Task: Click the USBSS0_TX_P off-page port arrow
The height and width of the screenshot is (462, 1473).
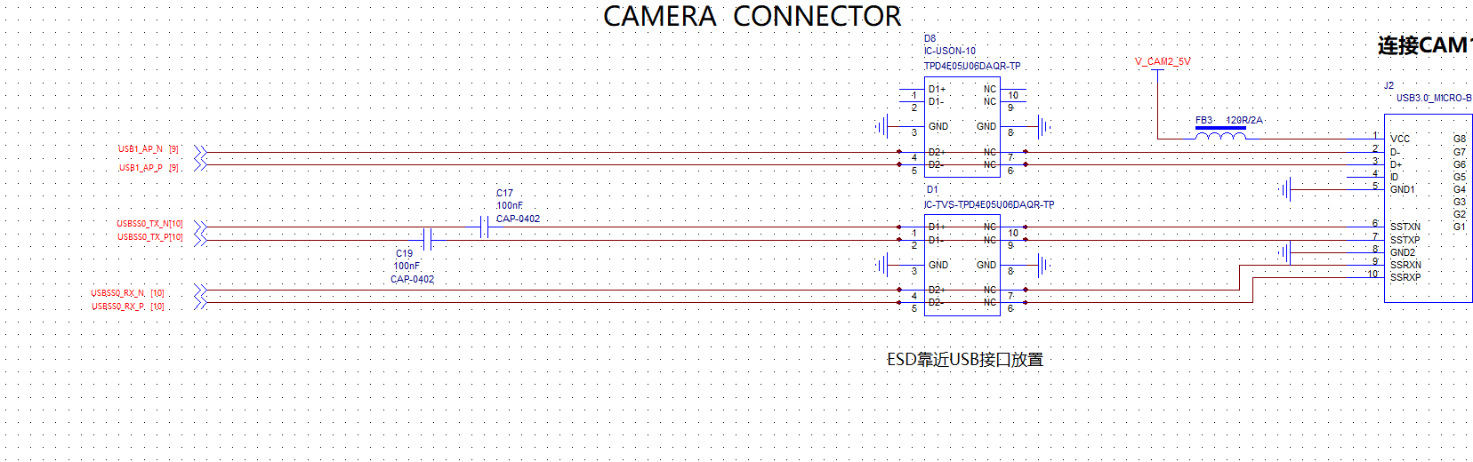Action: coord(201,240)
